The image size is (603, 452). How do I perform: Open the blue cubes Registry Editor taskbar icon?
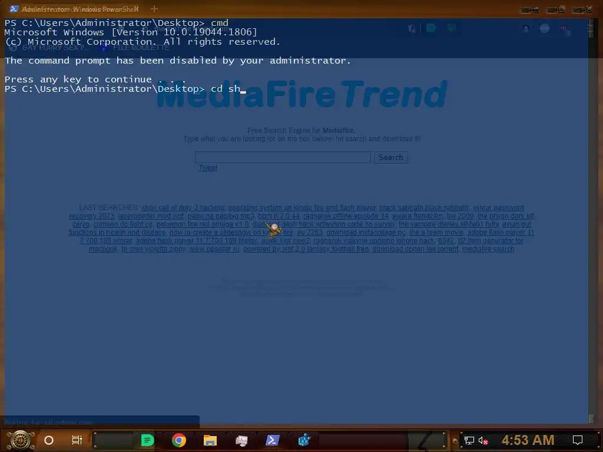coord(304,440)
